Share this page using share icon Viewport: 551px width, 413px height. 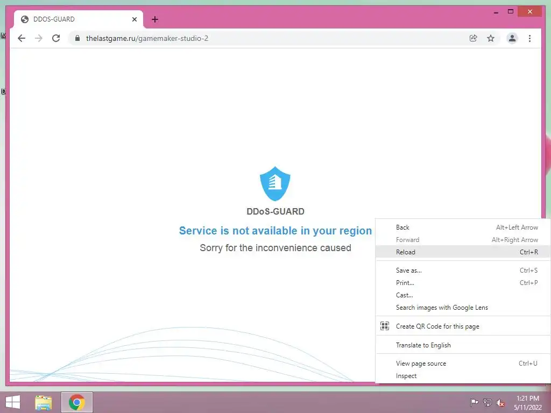pos(474,38)
